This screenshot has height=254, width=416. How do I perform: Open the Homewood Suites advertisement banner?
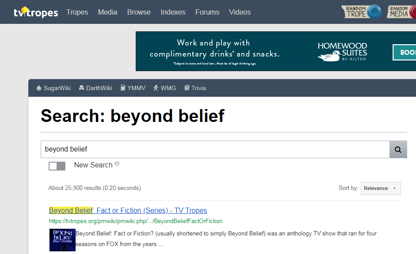(276, 51)
